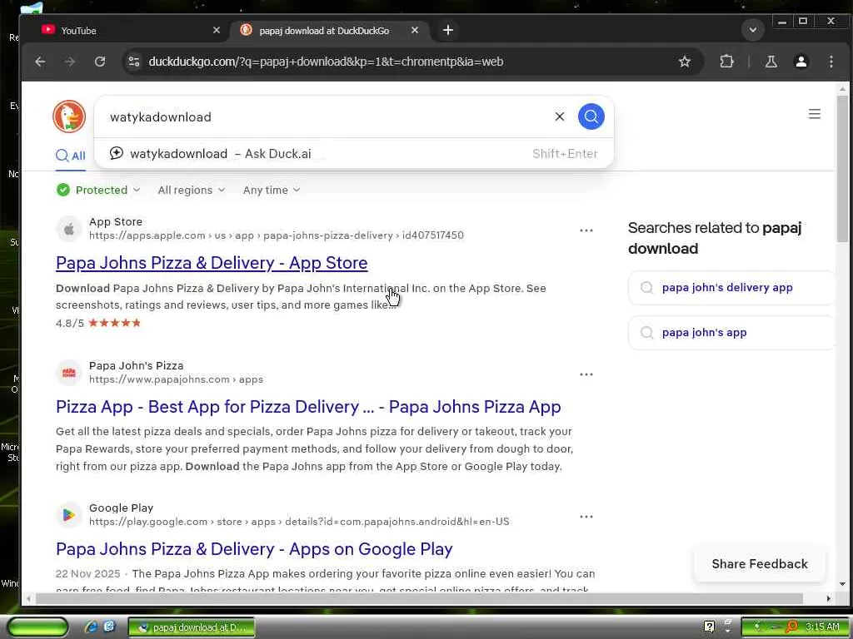Screen dimensions: 853x639
Task: Select watykadownload Ask Duck.ai suggestion
Action: click(353, 154)
